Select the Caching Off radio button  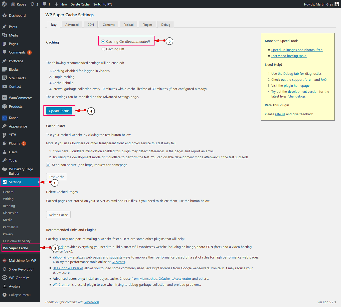click(103, 49)
